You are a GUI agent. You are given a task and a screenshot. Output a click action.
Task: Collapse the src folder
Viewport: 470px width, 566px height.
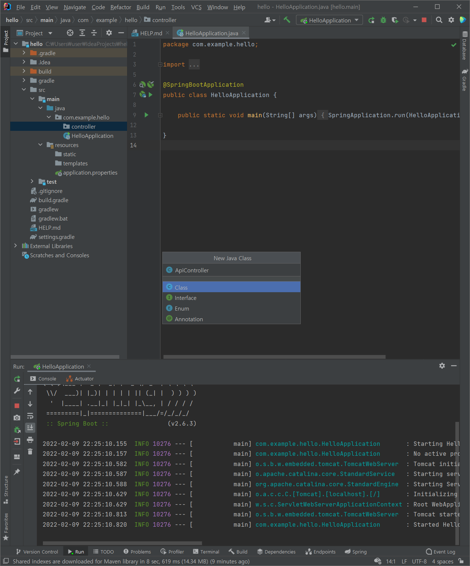point(24,90)
